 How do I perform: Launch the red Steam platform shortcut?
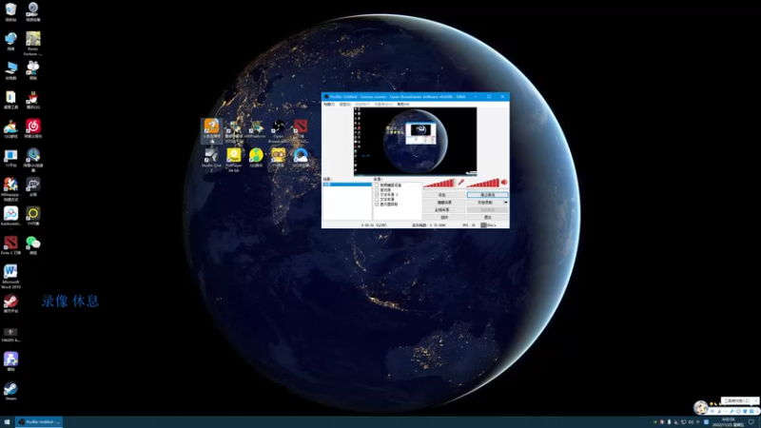tap(10, 302)
